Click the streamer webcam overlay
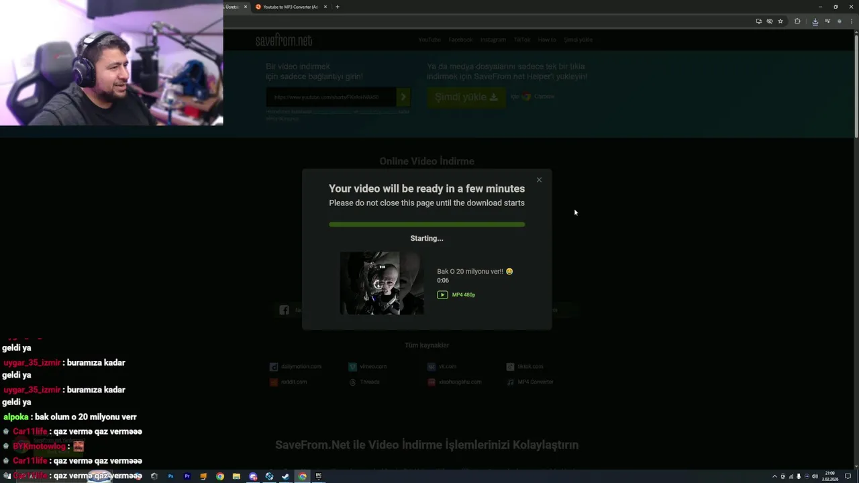 coord(111,63)
